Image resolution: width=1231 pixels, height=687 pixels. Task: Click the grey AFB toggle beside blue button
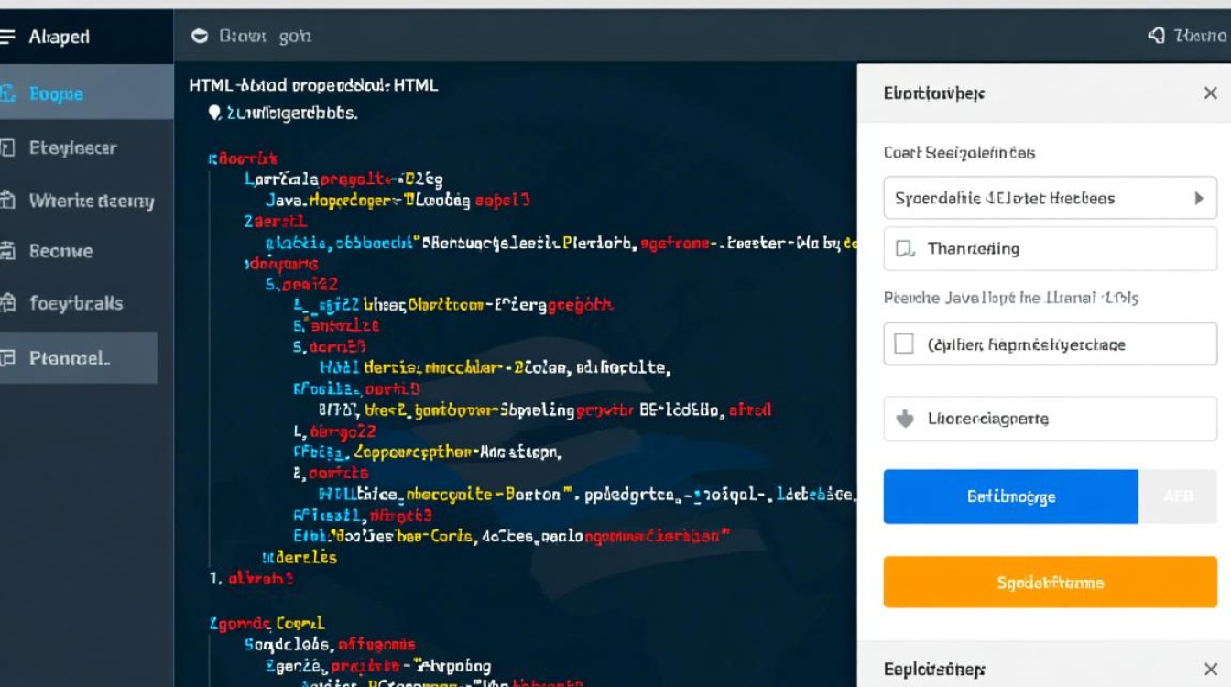tap(1178, 496)
